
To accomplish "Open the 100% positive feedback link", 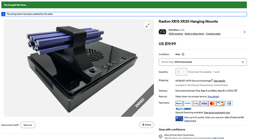I will (x=176, y=34).
